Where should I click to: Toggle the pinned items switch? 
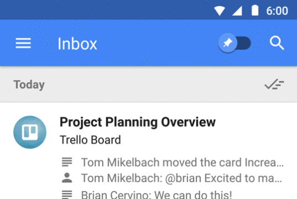pyautogui.click(x=235, y=43)
